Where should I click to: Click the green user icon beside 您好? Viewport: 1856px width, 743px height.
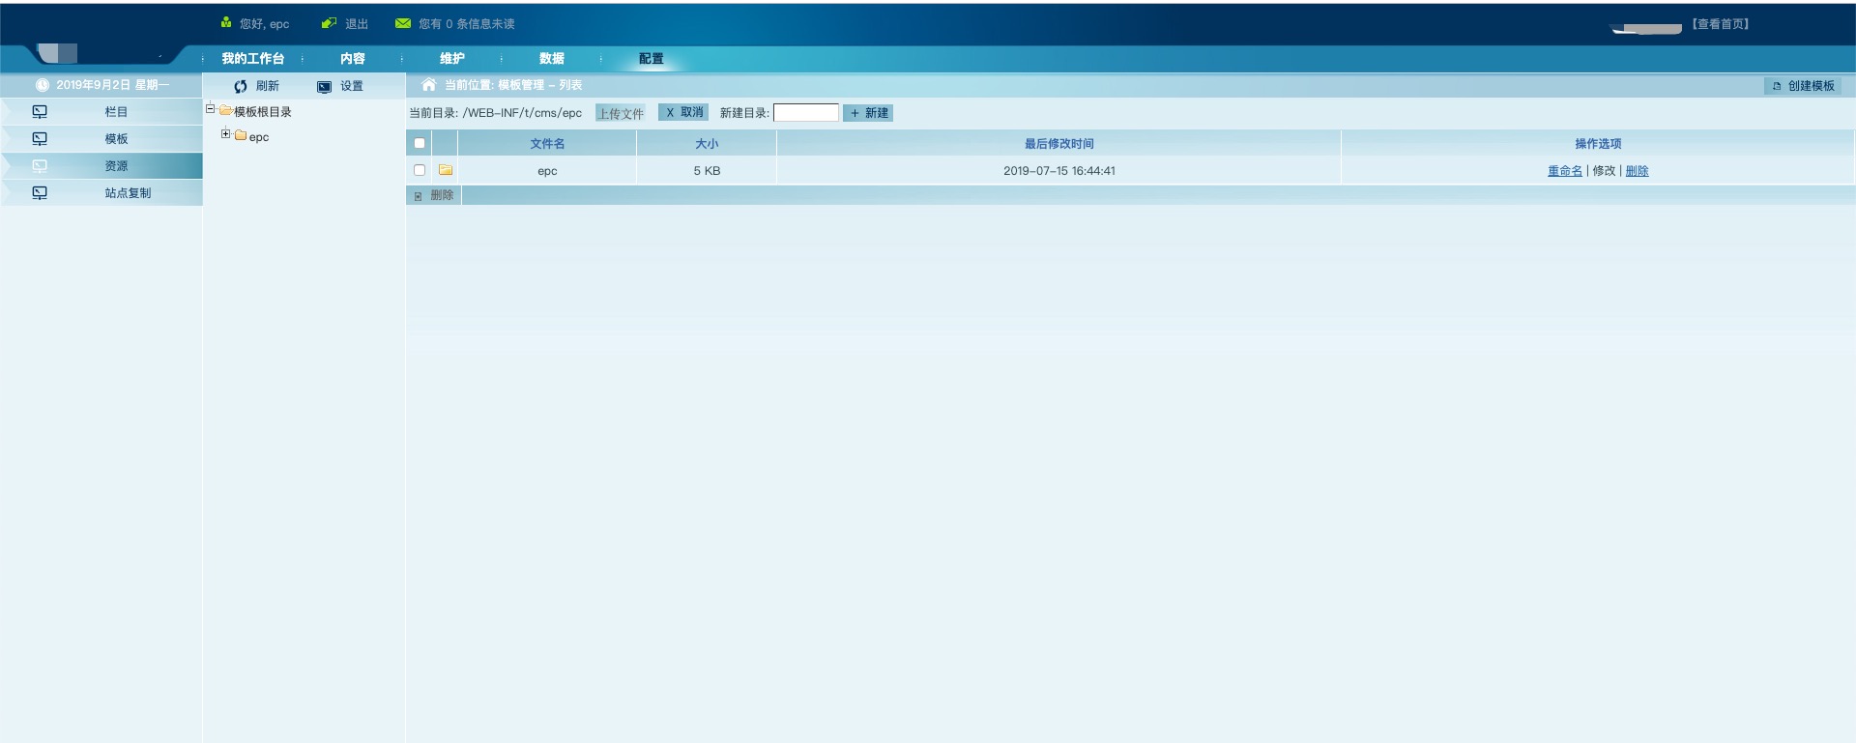coord(226,22)
